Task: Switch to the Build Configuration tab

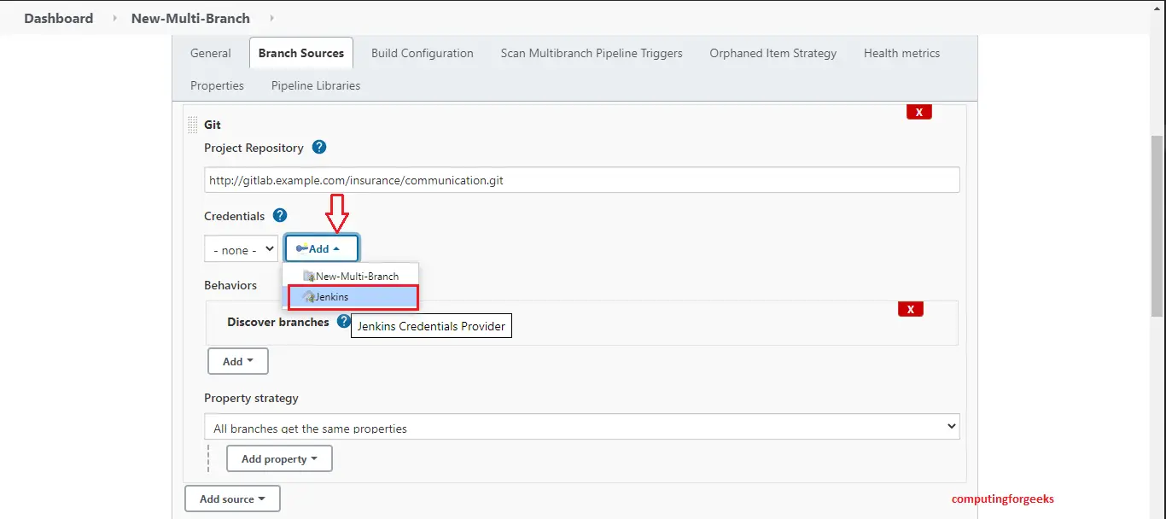Action: click(x=422, y=53)
